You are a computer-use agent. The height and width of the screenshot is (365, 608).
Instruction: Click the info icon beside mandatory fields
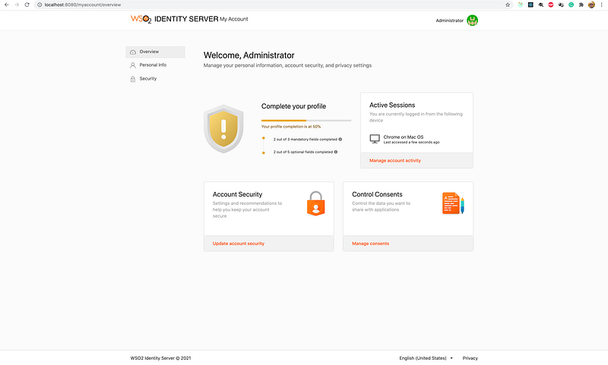pyautogui.click(x=340, y=140)
